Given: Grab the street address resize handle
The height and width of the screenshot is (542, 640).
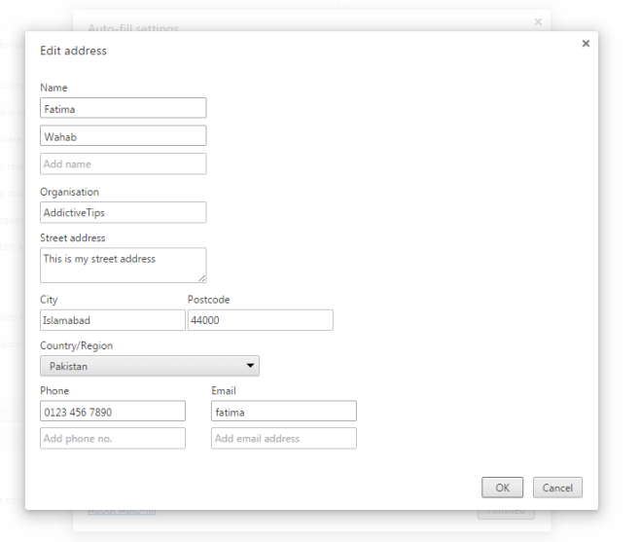Looking at the screenshot, I should pyautogui.click(x=202, y=278).
